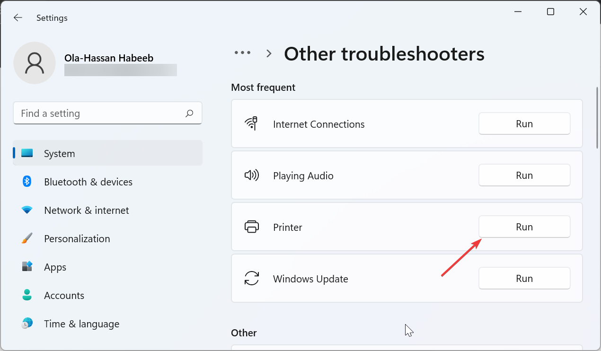Open Bluetooth & devices settings
This screenshot has width=601, height=351.
tap(107, 182)
